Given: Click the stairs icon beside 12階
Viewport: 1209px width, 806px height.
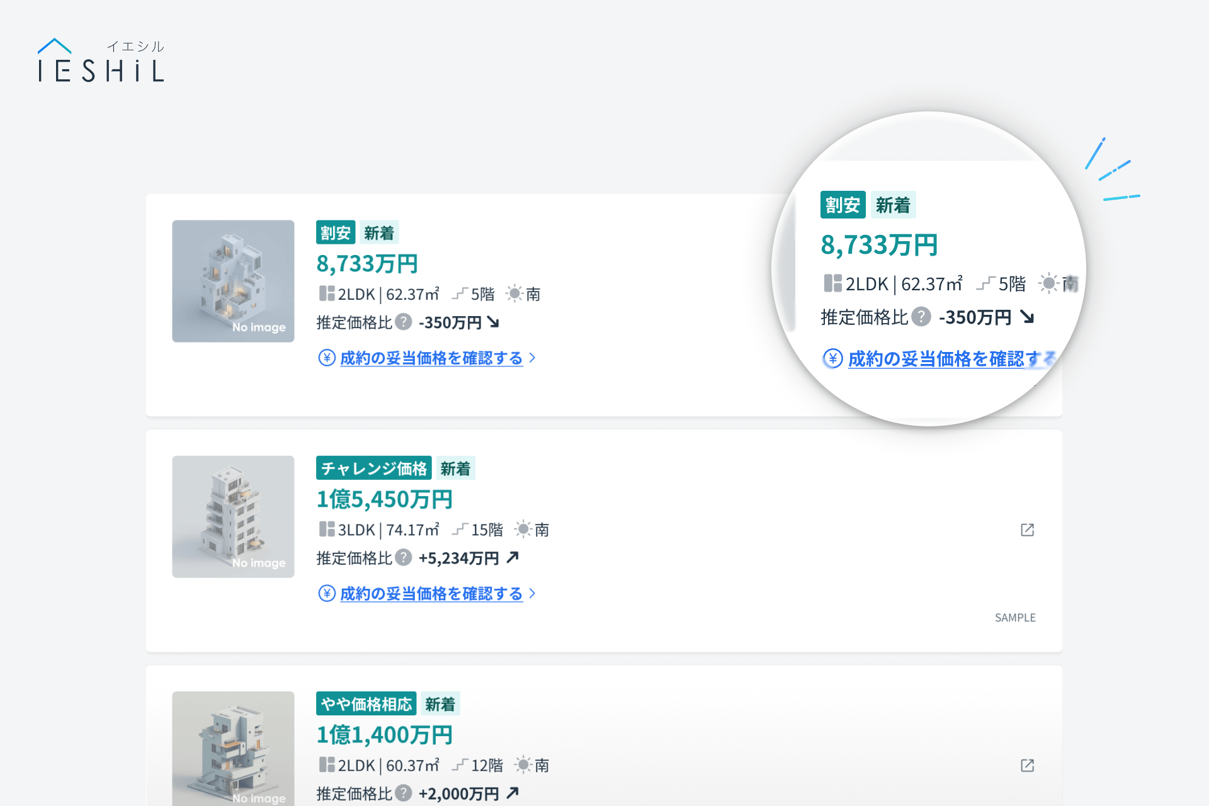Looking at the screenshot, I should pyautogui.click(x=460, y=764).
